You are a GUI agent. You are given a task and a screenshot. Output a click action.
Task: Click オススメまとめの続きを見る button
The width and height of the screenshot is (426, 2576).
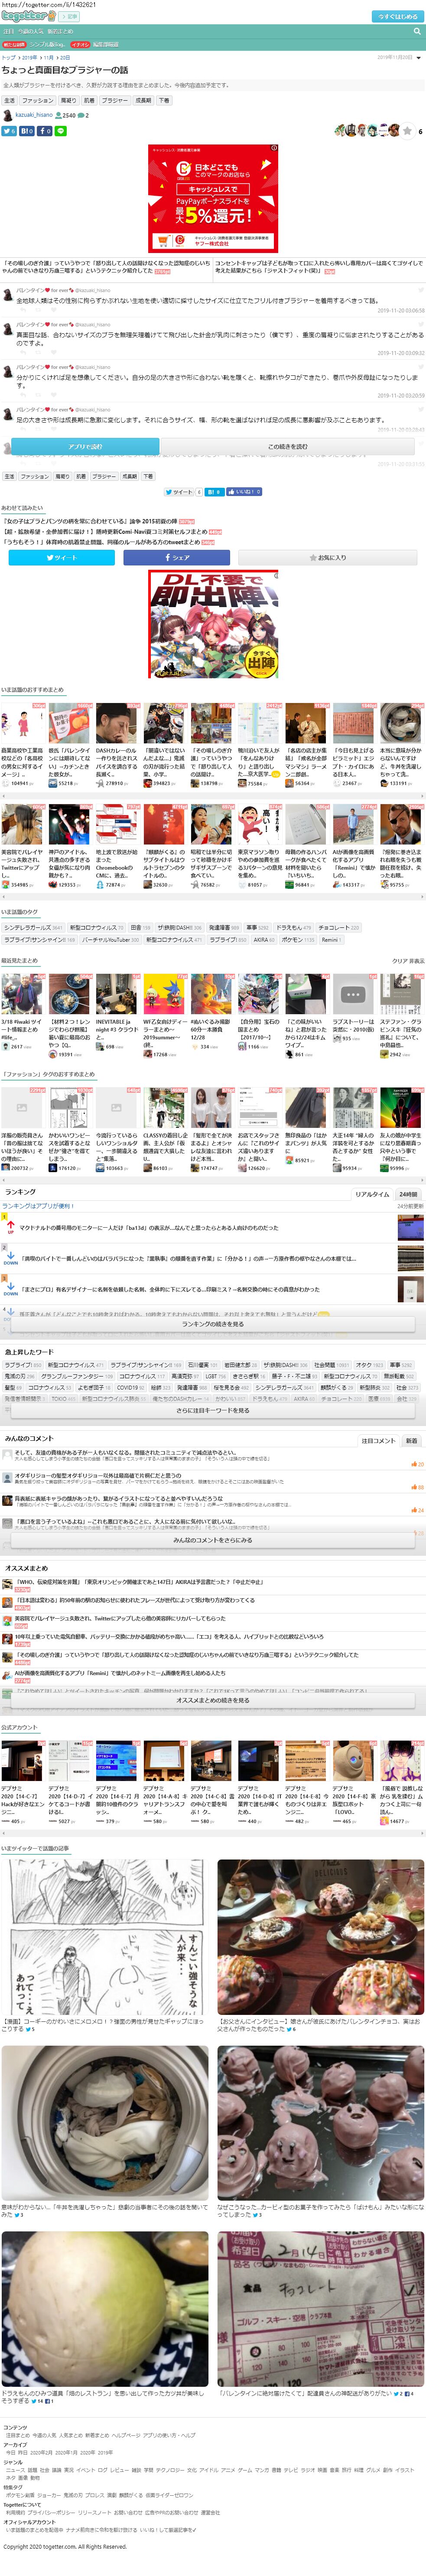pos(212,1700)
